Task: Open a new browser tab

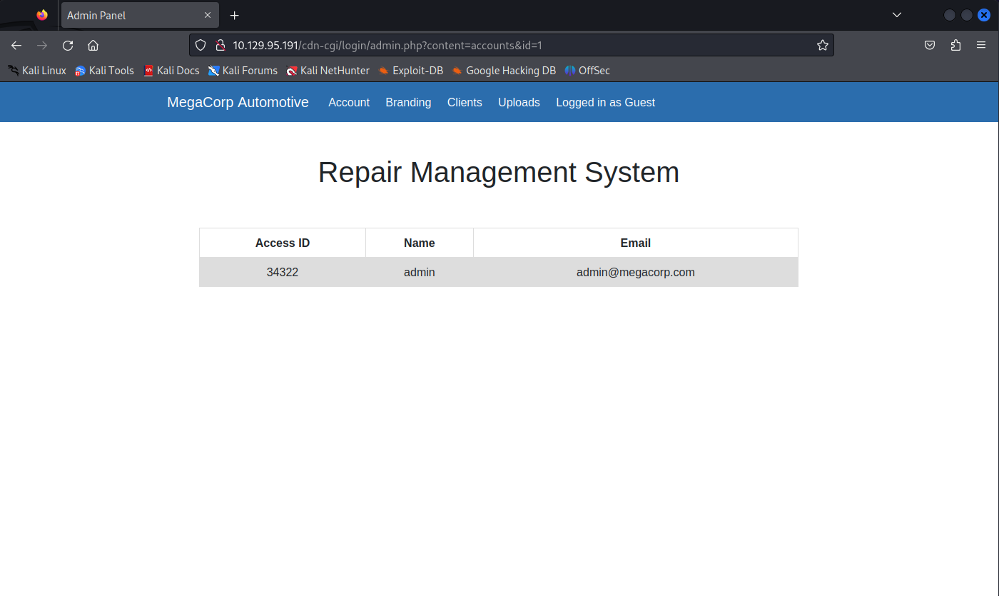Action: tap(234, 15)
